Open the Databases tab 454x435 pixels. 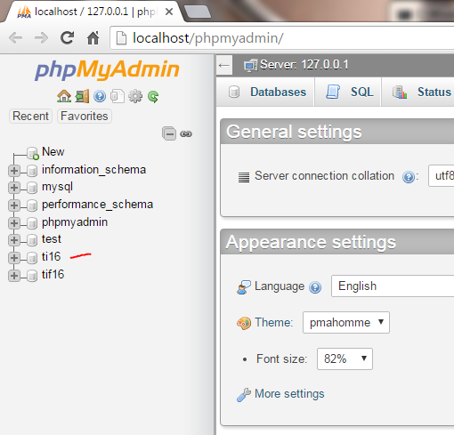[265, 92]
